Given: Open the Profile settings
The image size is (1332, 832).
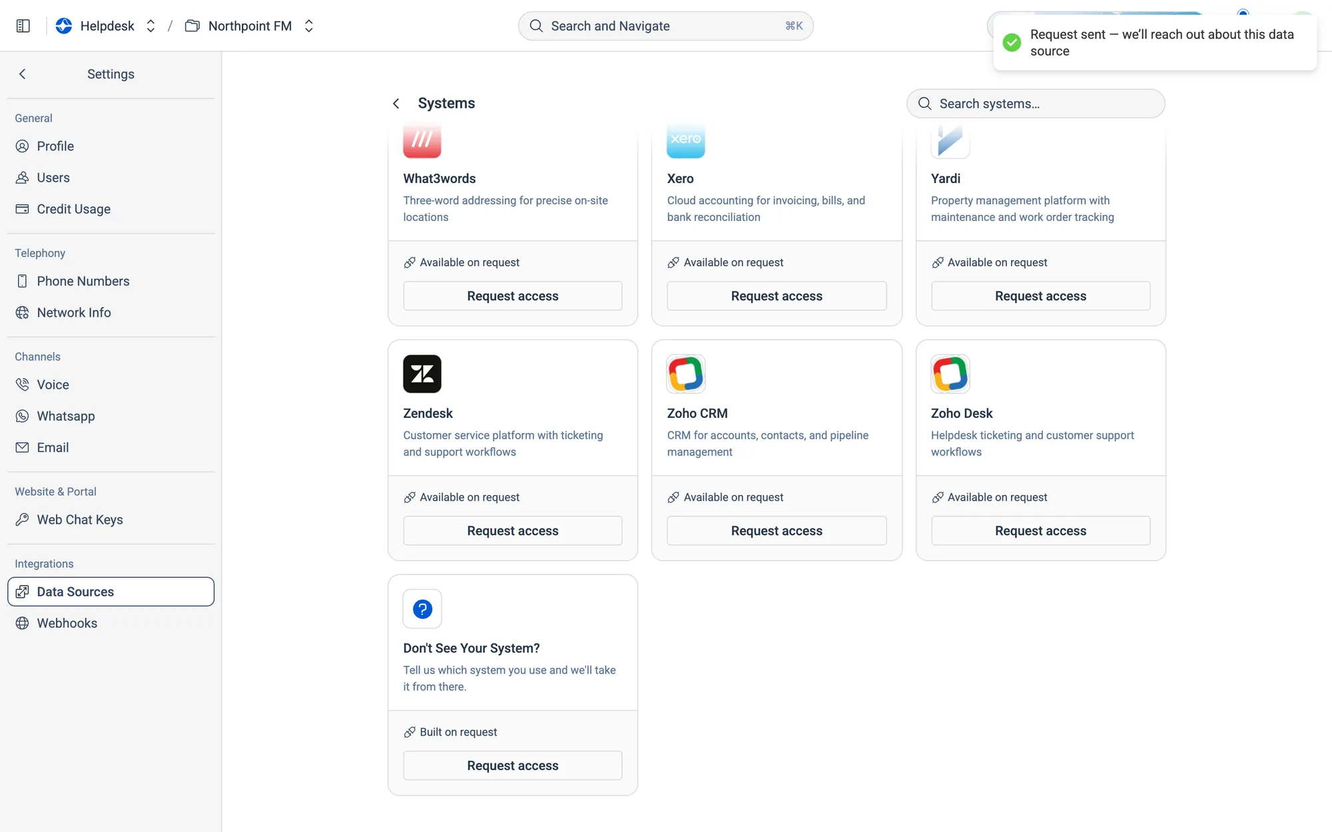Looking at the screenshot, I should 111,146.
